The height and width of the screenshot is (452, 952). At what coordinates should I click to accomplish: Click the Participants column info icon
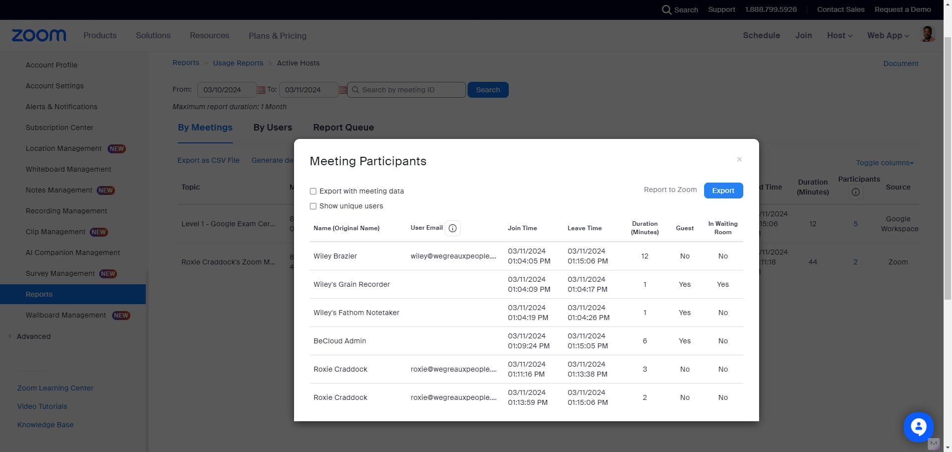pyautogui.click(x=855, y=192)
